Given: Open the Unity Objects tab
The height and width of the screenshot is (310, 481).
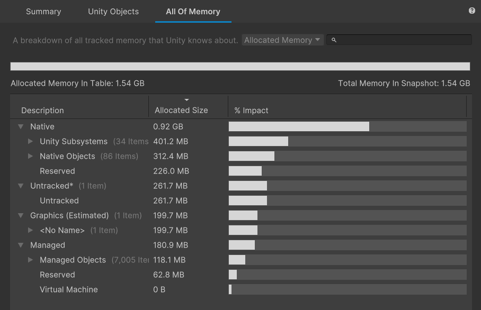Looking at the screenshot, I should click(113, 12).
